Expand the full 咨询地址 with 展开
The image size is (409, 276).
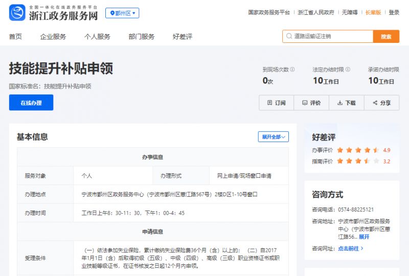point(364,237)
